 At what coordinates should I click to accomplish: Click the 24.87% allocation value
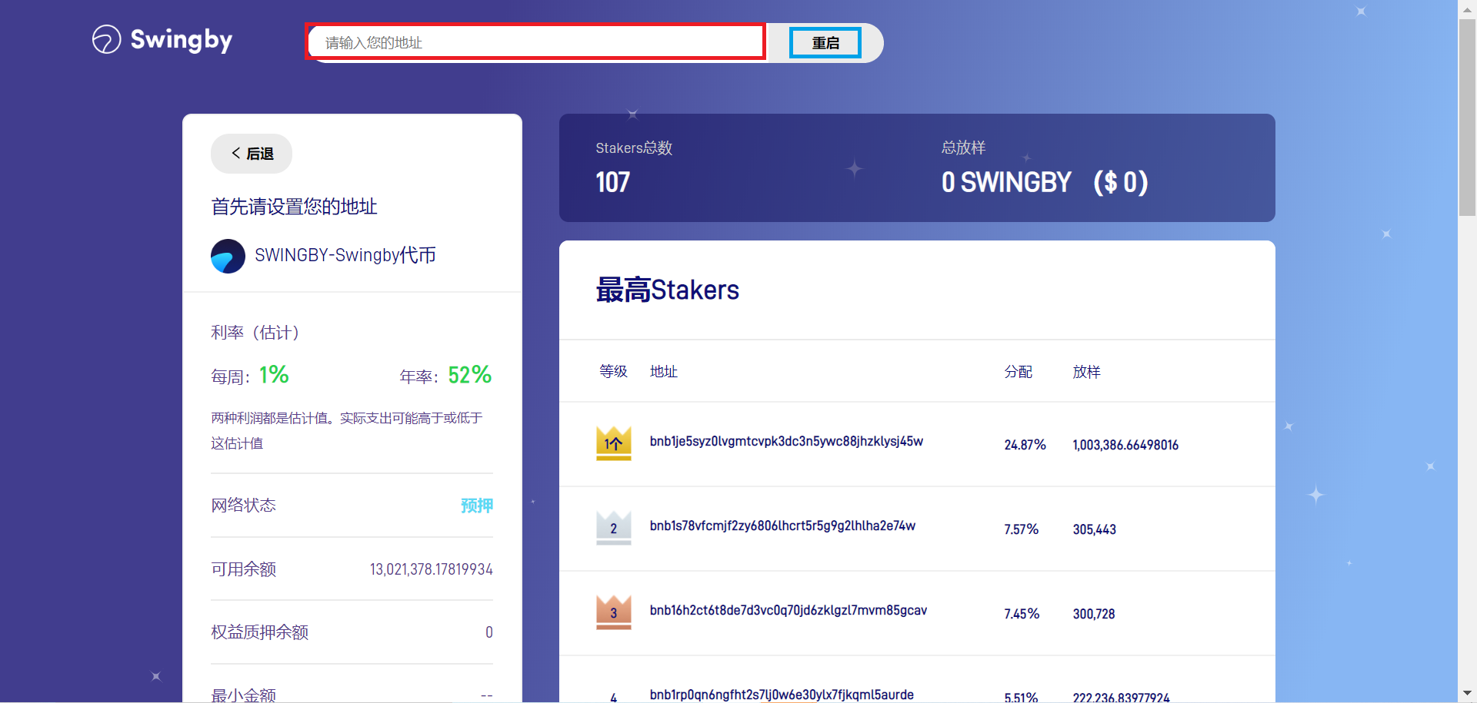(x=1025, y=445)
